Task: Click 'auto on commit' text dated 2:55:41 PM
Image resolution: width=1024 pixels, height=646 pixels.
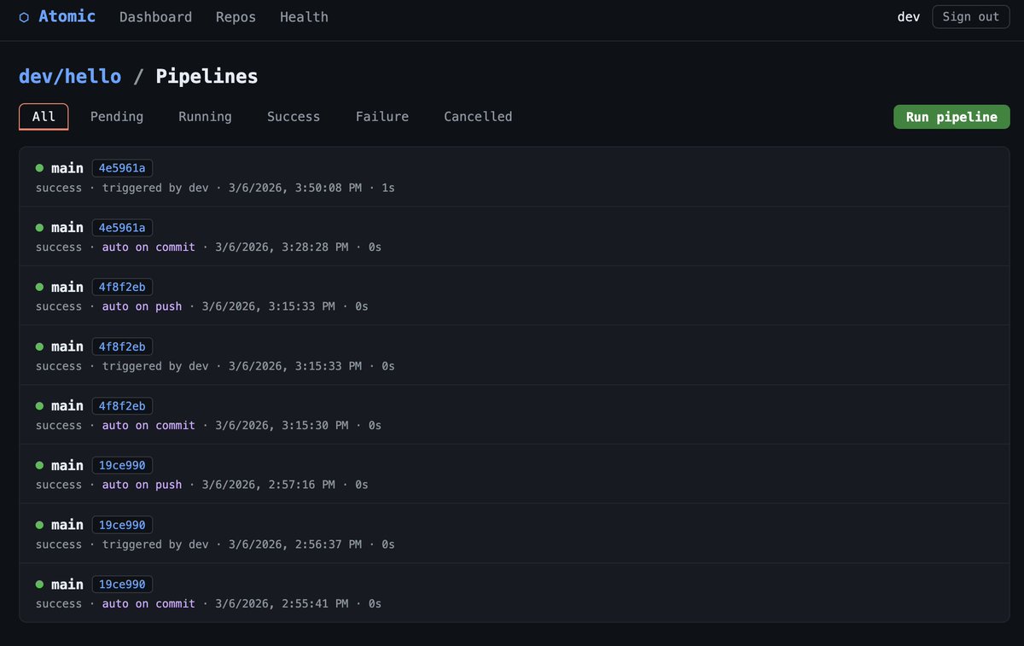Action: click(148, 604)
